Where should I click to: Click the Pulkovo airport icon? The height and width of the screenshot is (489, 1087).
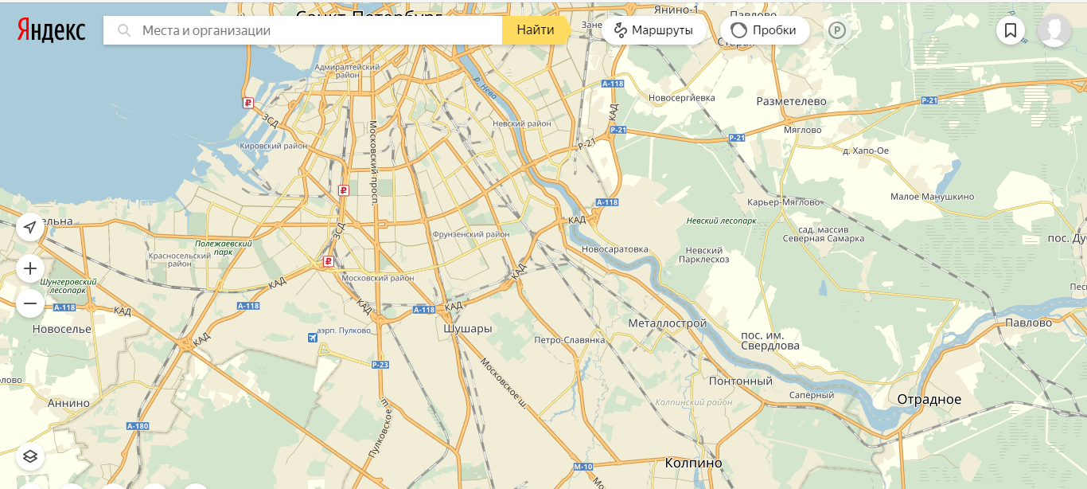point(313,337)
